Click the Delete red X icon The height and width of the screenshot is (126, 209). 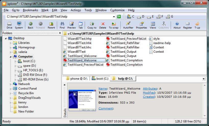click(103, 24)
